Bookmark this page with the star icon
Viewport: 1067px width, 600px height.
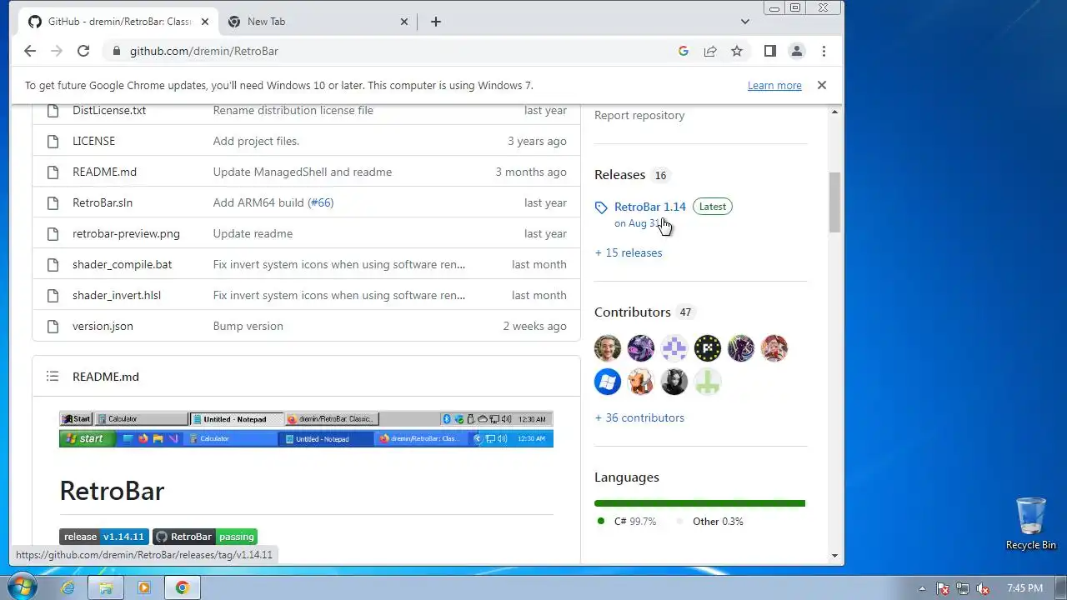tap(737, 51)
